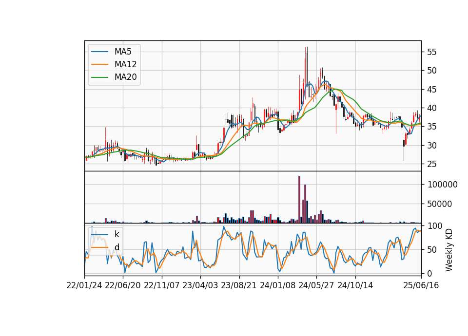Click the blue MA5 legend line sample
This screenshot has height=336, width=468.
(x=99, y=52)
